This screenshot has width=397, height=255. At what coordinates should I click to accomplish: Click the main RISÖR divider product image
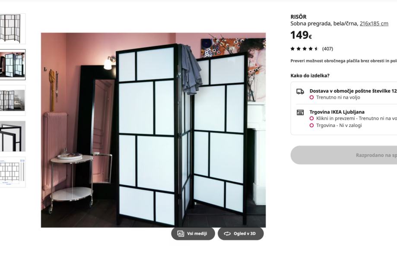[x=153, y=130]
